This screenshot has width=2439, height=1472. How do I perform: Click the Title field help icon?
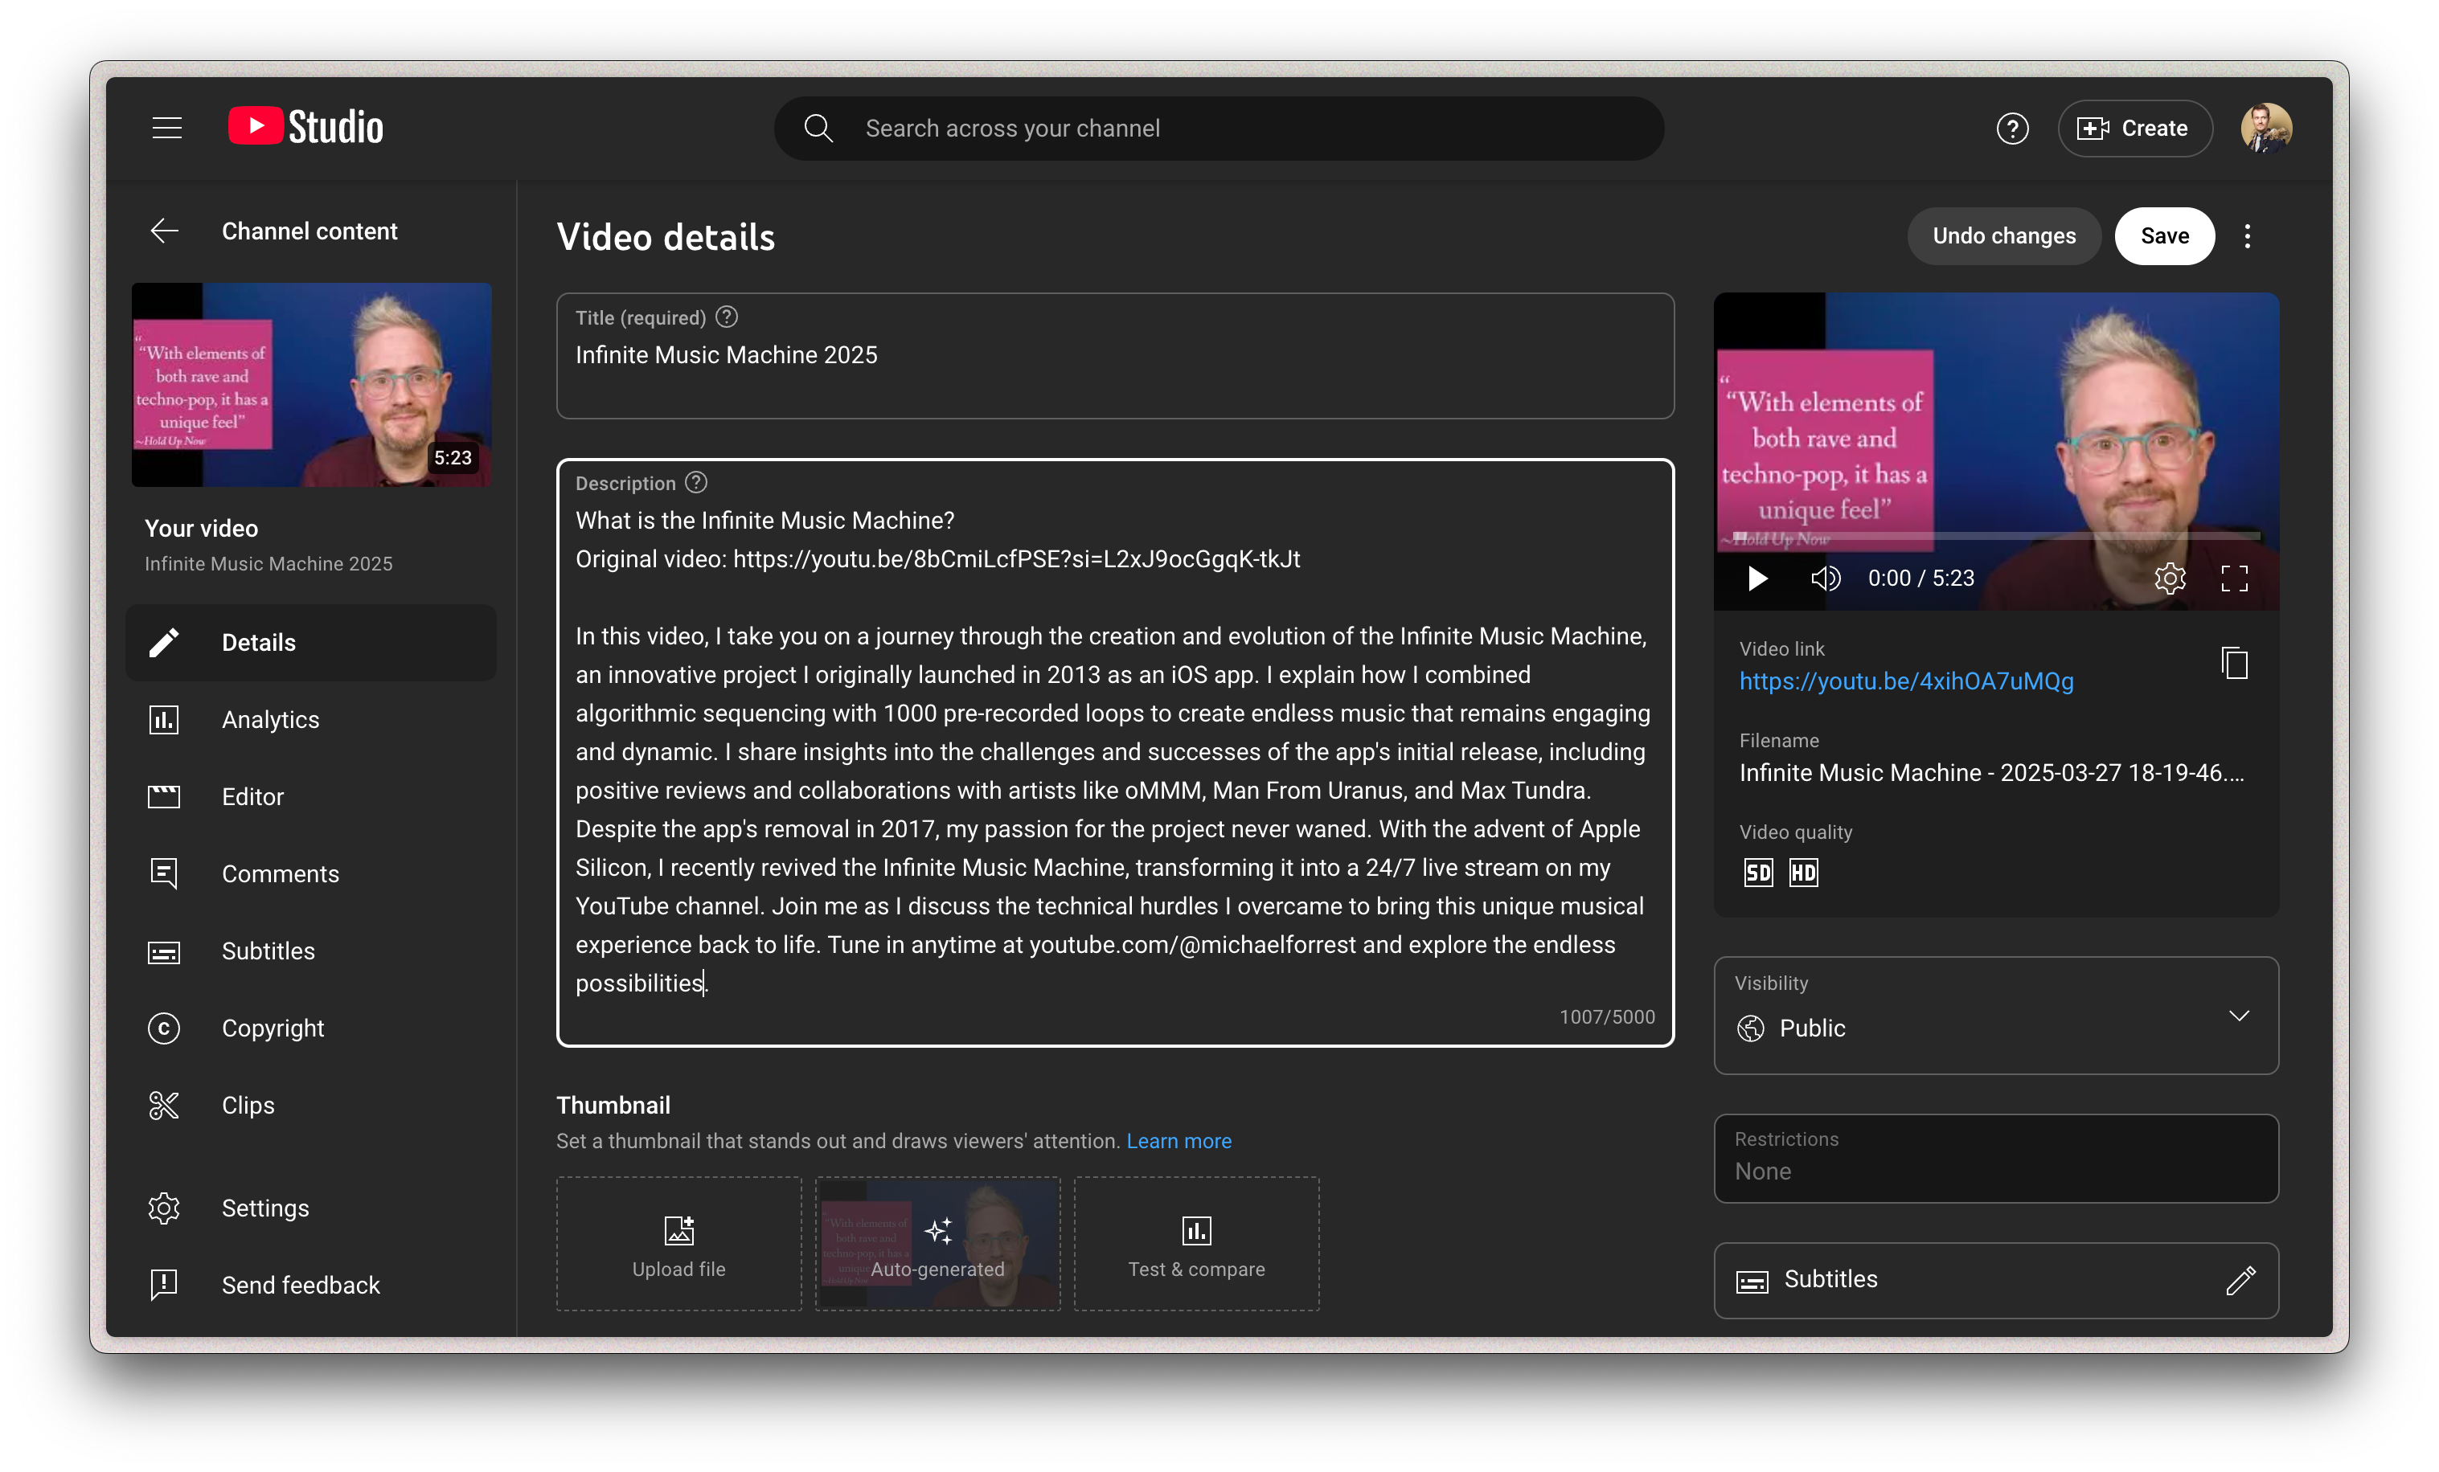point(727,317)
